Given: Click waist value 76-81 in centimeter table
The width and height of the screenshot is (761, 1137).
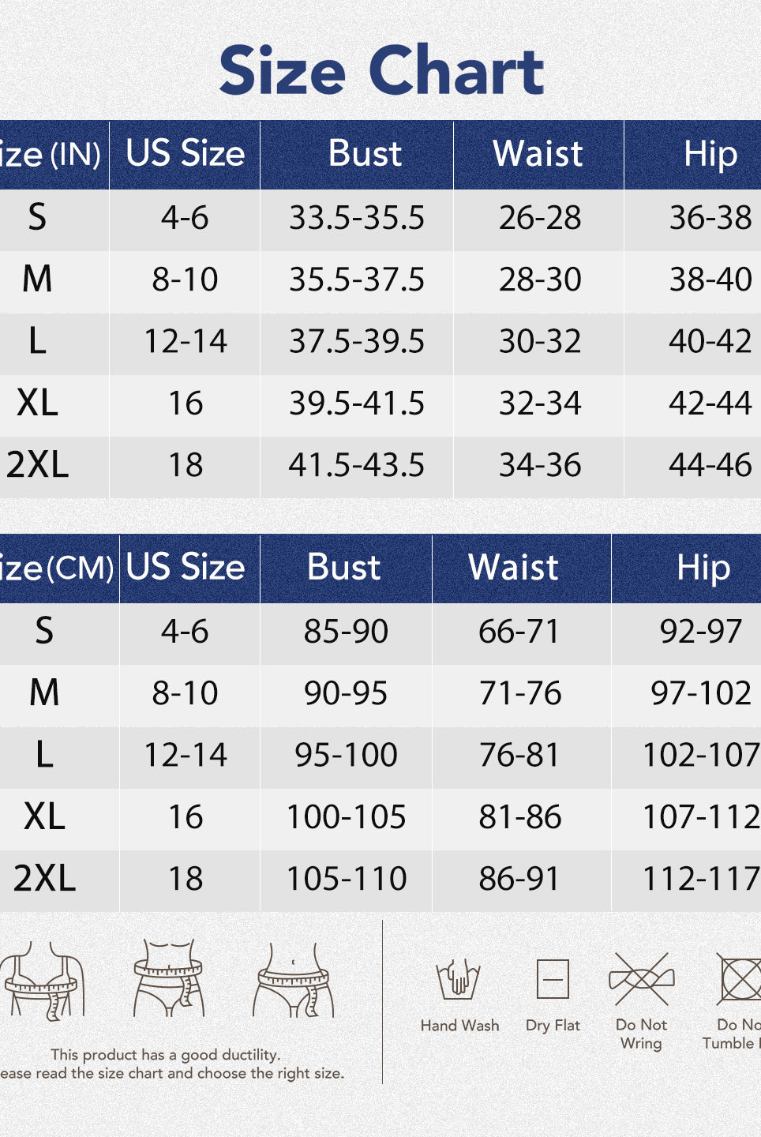Looking at the screenshot, I should [519, 756].
